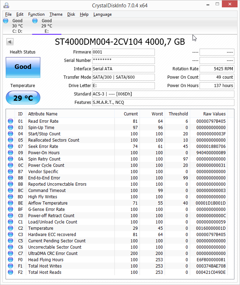The height and width of the screenshot is (285, 240).
Task: Click the Power On Hours value 137 hours
Action: [217, 86]
